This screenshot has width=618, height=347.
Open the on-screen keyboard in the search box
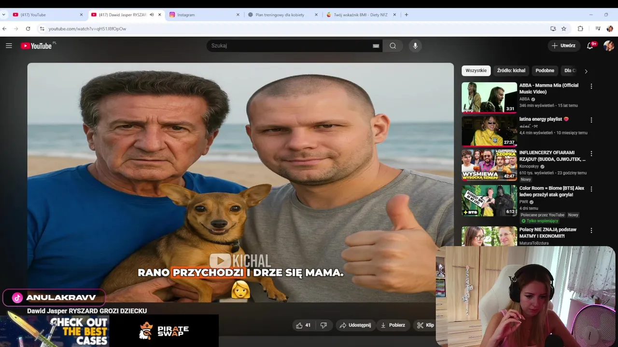pyautogui.click(x=376, y=46)
